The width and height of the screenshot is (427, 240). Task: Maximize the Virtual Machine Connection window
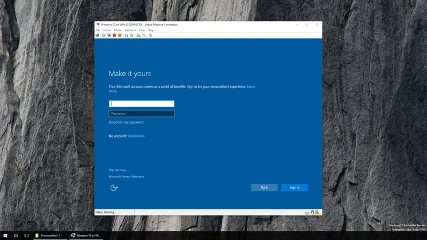[307, 25]
